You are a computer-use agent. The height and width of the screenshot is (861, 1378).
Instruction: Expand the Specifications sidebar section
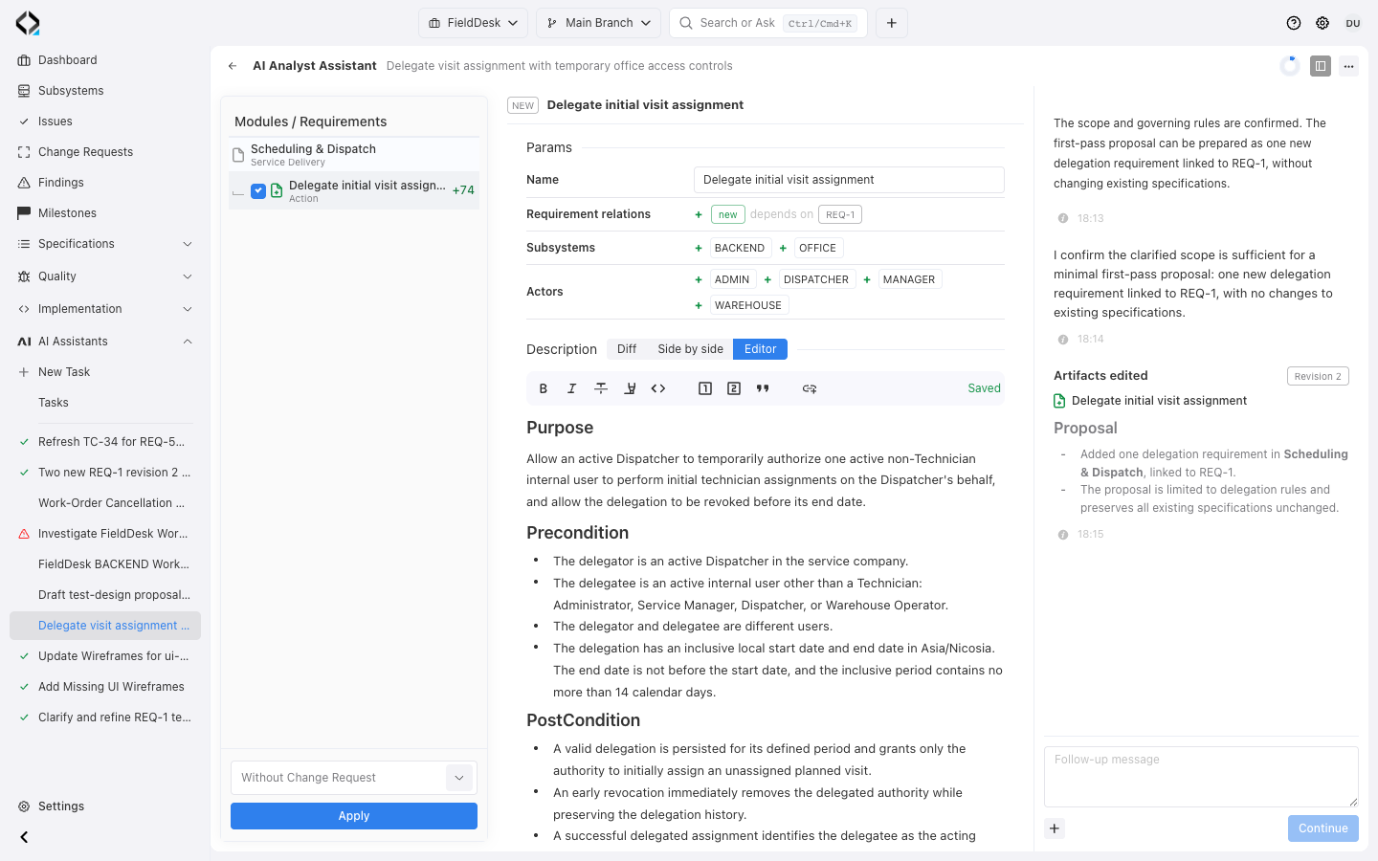(105, 244)
